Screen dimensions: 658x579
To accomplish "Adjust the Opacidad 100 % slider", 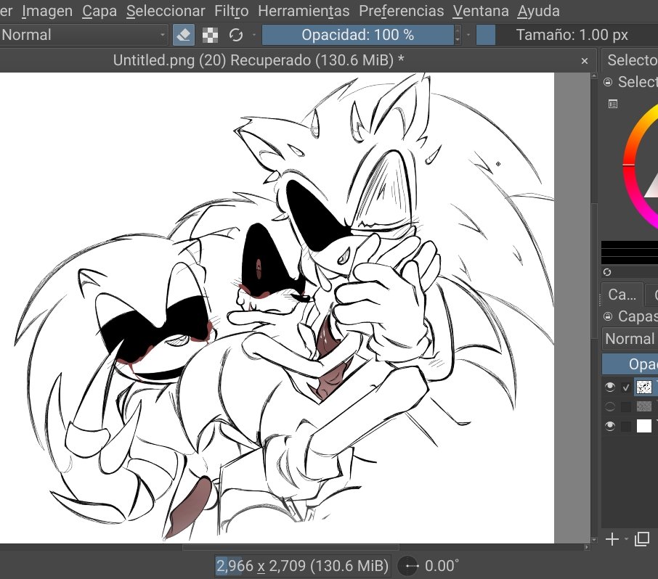I will pyautogui.click(x=357, y=35).
